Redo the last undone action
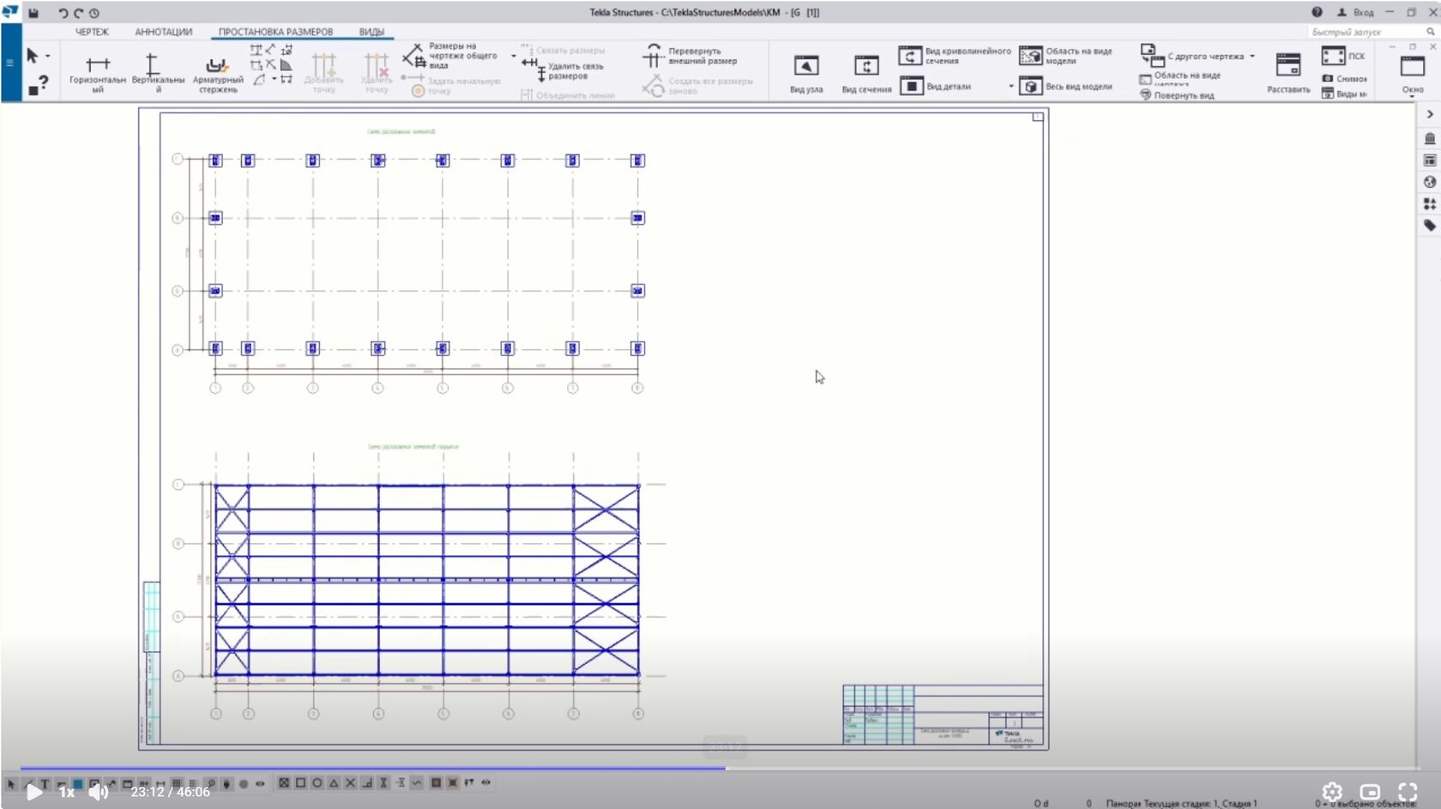This screenshot has width=1441, height=809. 78,13
